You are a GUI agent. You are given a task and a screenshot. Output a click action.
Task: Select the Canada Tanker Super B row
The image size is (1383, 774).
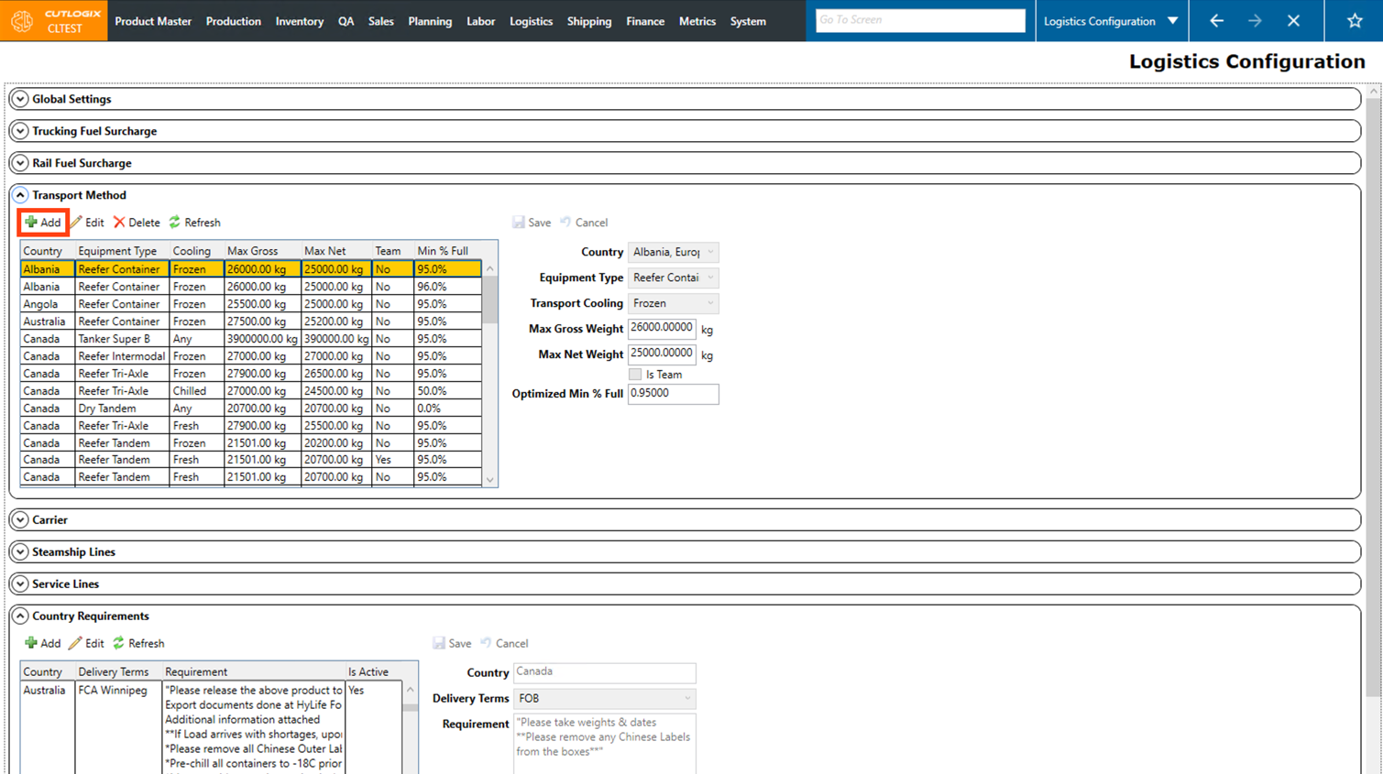pyautogui.click(x=114, y=339)
